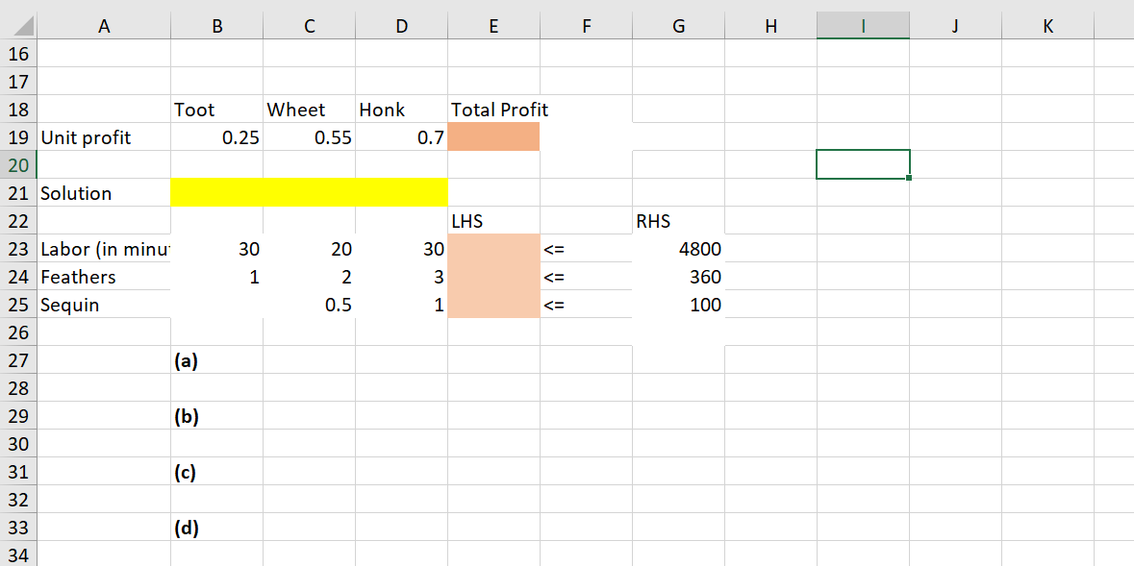Click the yellow solution cell under Wheet
This screenshot has height=566, width=1134.
[310, 193]
